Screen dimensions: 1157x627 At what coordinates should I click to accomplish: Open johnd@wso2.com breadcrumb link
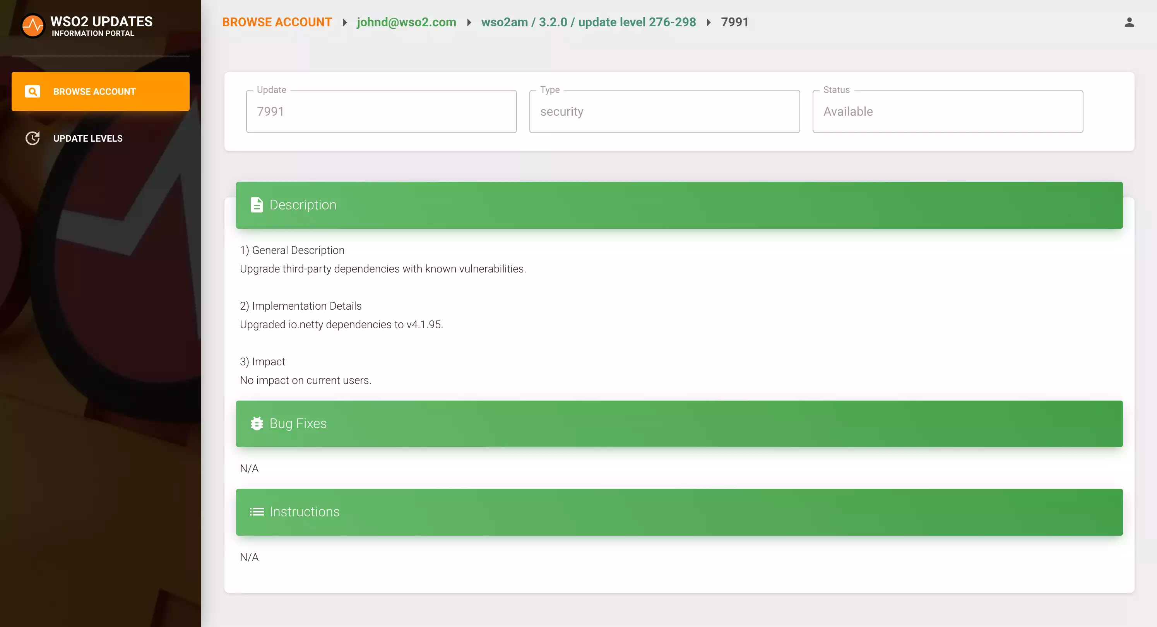406,22
